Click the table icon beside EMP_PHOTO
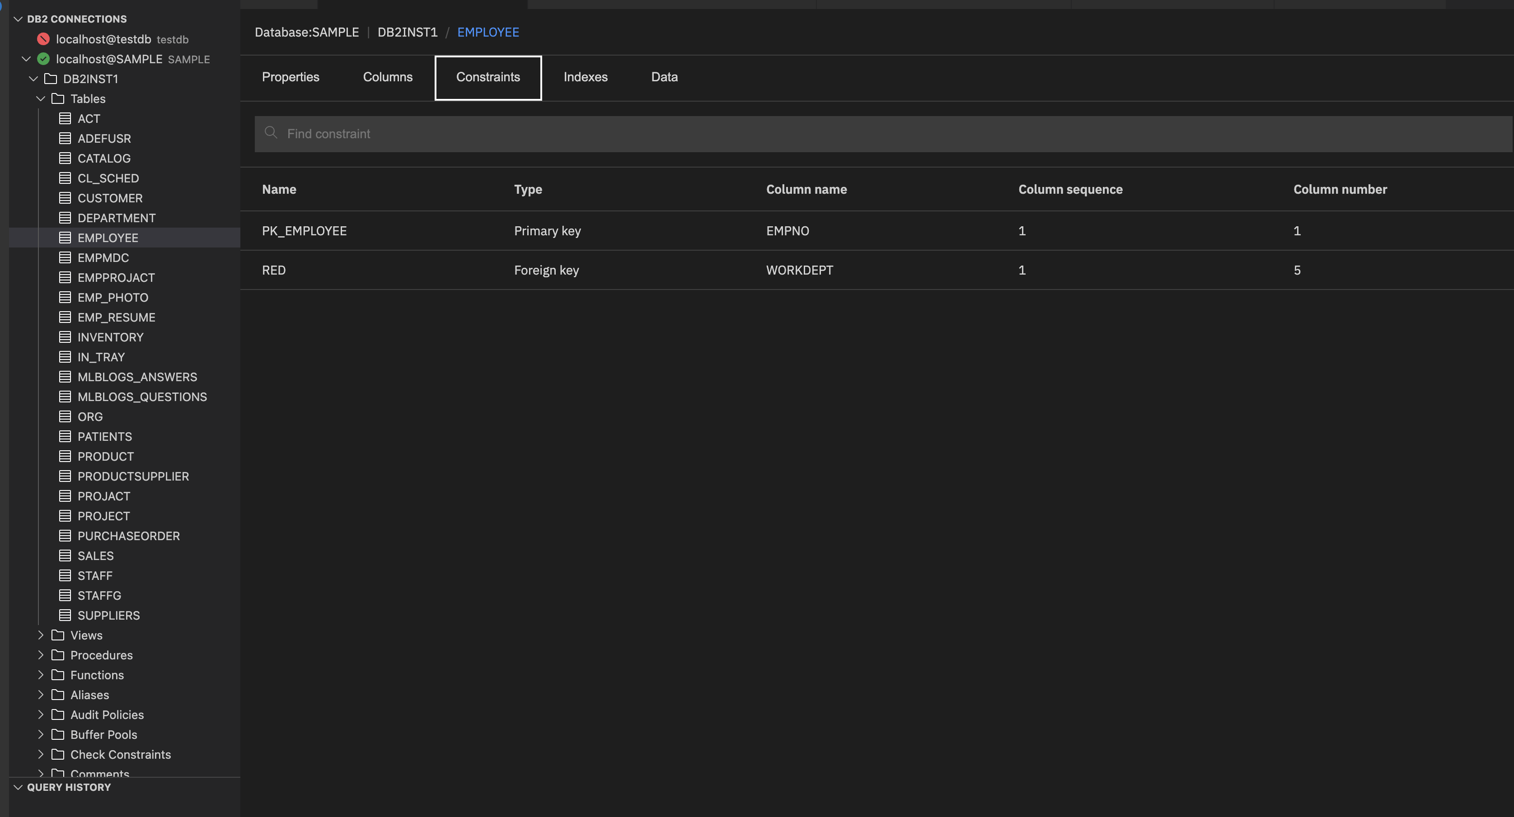 pos(65,297)
